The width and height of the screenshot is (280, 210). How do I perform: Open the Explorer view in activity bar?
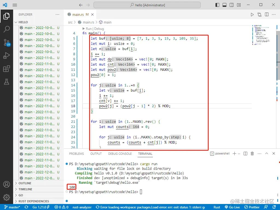7,16
